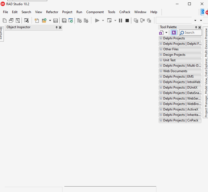The width and height of the screenshot is (208, 192).
Task: Expand Delphi Projects | Delphi F... category
Action: [161, 44]
